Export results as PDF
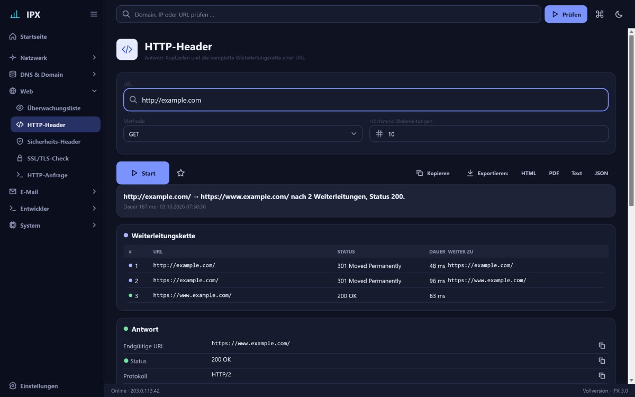The image size is (635, 397). (554, 173)
